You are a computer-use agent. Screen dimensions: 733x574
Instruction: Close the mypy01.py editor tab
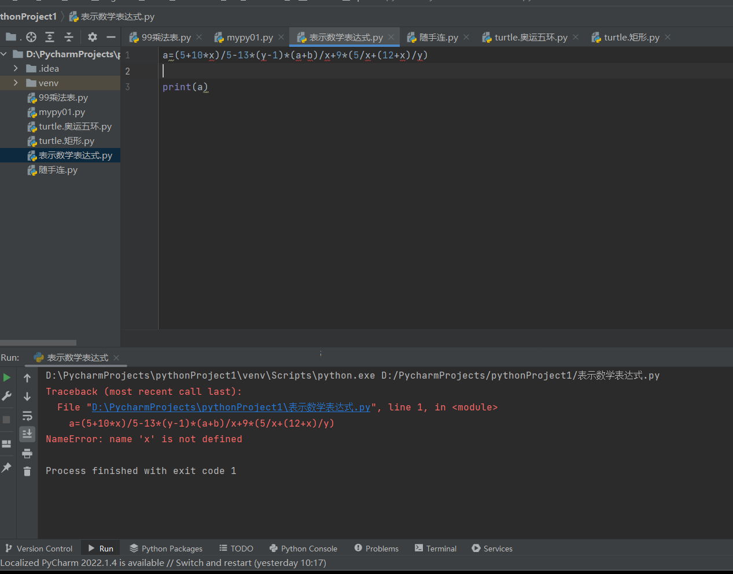pos(281,37)
